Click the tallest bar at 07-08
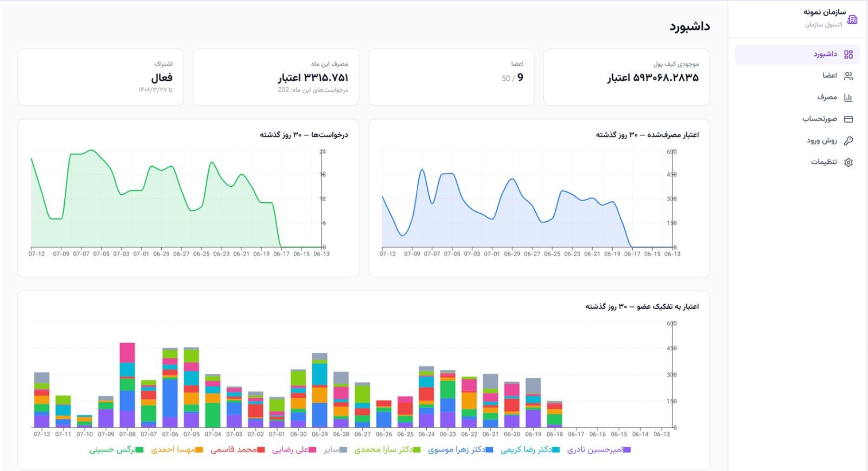This screenshot has height=471, width=868. 127,385
